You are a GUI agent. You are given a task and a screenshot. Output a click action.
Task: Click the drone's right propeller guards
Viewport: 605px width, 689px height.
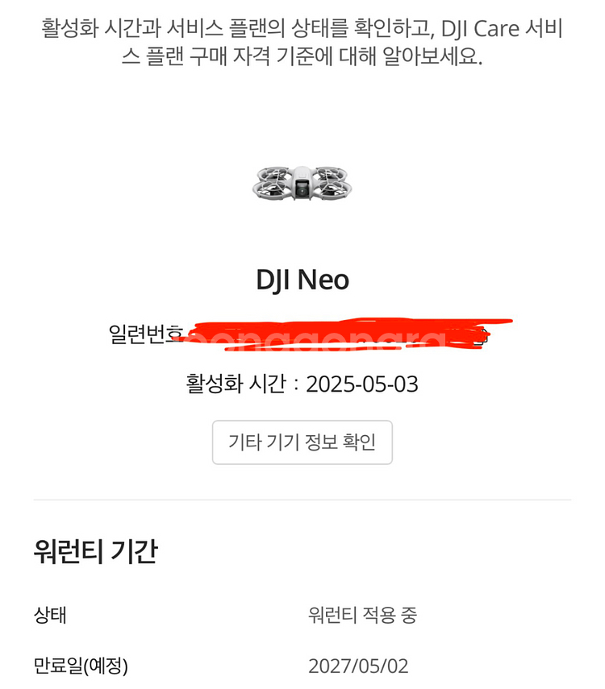(x=332, y=183)
